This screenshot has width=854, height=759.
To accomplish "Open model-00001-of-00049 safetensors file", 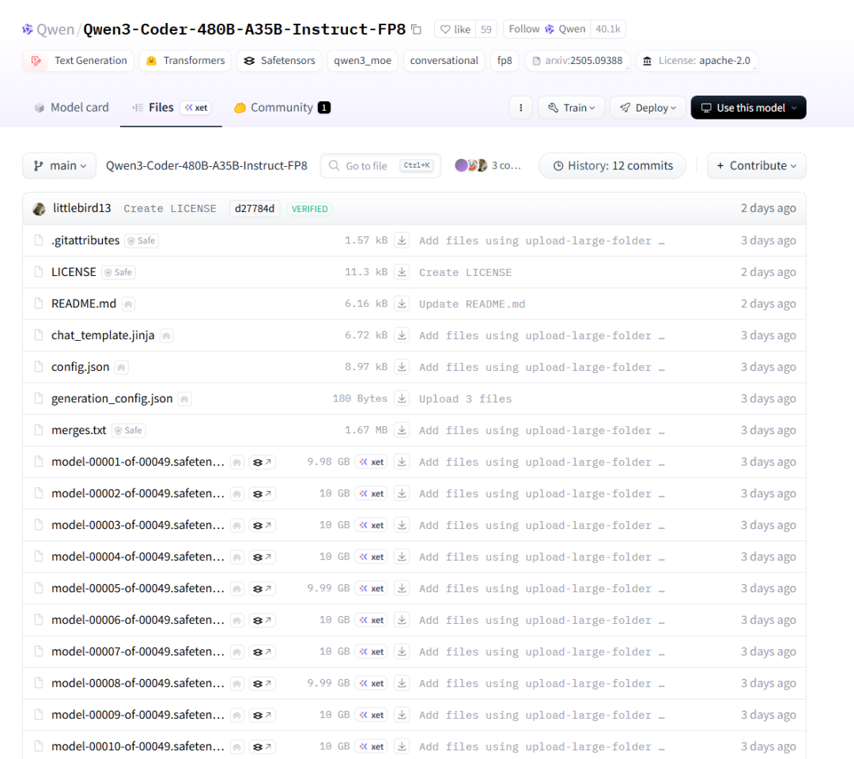I will [138, 462].
